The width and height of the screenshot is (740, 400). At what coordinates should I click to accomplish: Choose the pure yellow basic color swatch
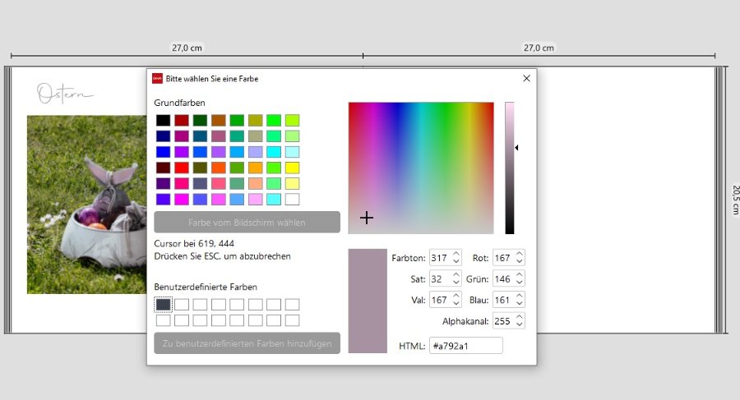click(292, 168)
